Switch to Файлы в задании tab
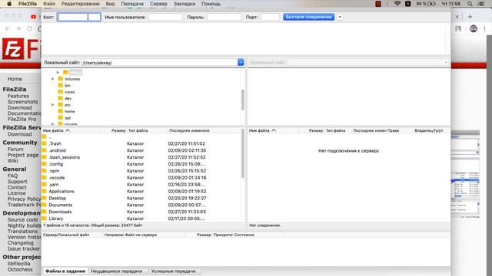Image resolution: width=492 pixels, height=276 pixels. pyautogui.click(x=65, y=271)
